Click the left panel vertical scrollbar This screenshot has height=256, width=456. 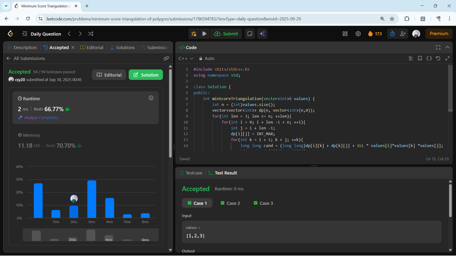(170, 114)
